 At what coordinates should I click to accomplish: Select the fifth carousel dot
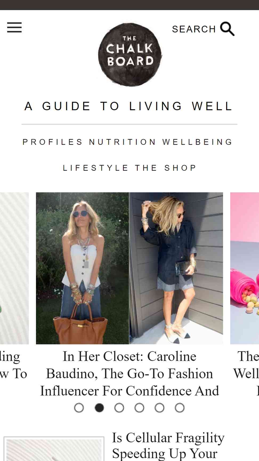click(159, 408)
